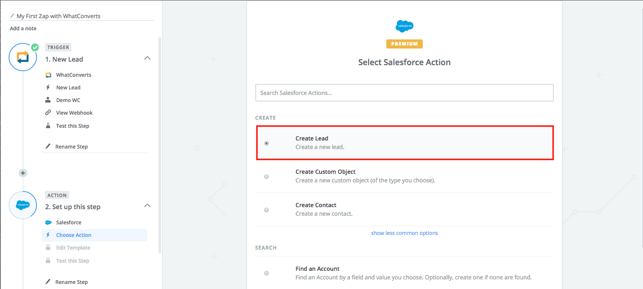Click the flask icon beside Test this Step
The height and width of the screenshot is (289, 643).
(x=48, y=126)
